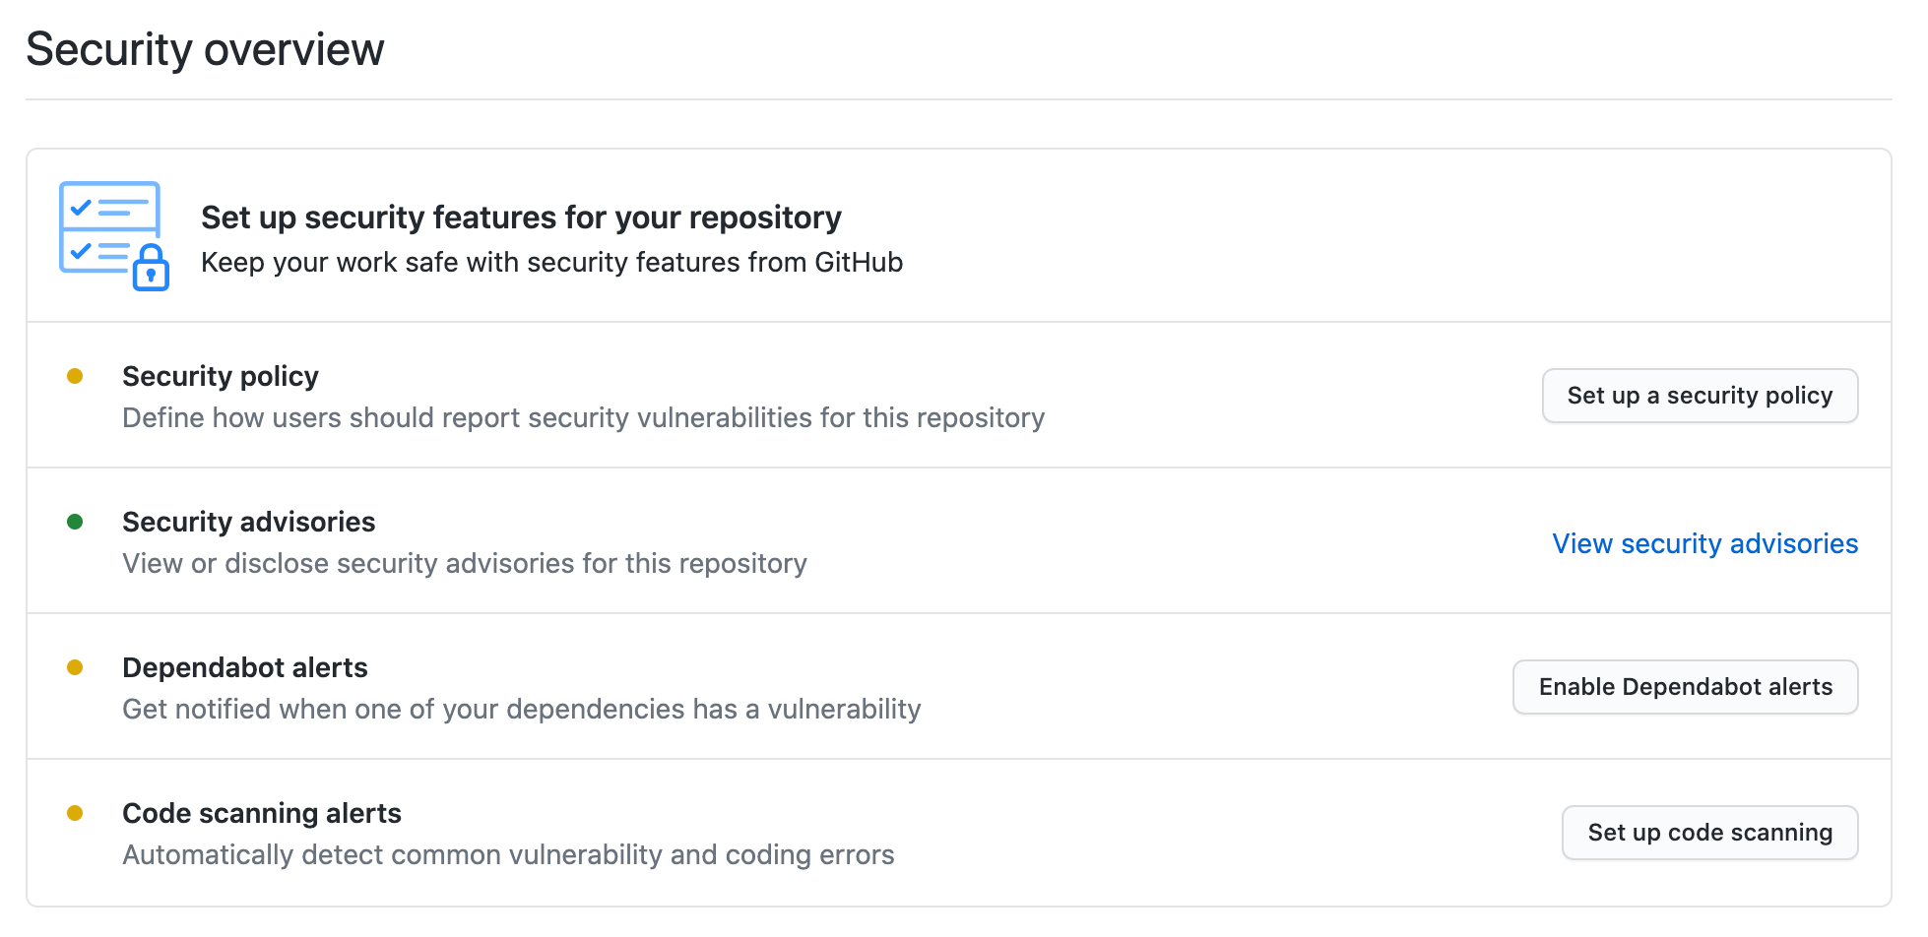1928x937 pixels.
Task: Click the Security overview page heading
Action: coord(205,49)
